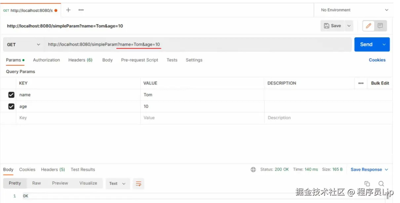Open the request Headers (6) tab
The image size is (400, 203).
[x=80, y=60]
